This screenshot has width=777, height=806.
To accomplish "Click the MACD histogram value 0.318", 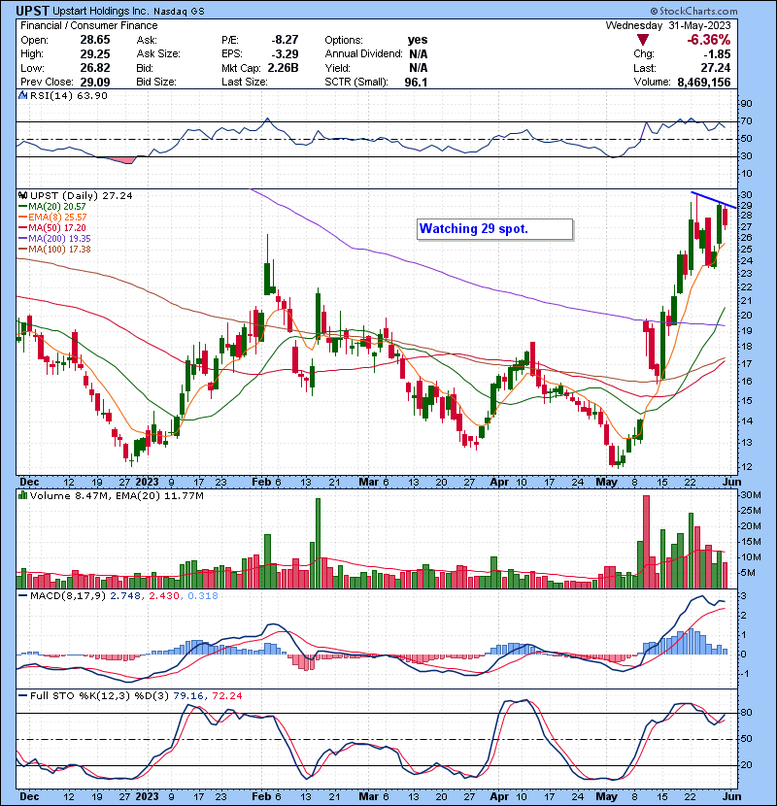I will [203, 596].
